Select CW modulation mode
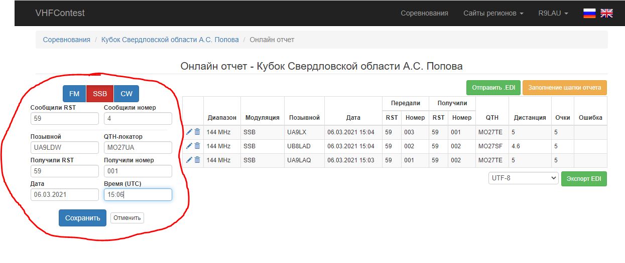This screenshot has height=263, width=625. click(127, 94)
